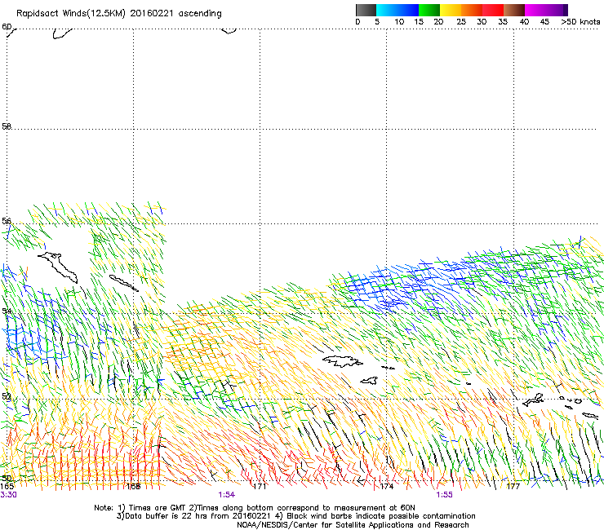Screen dimensions: 604x530
Task: Click the gray 0-5 knots legend segment
Action: click(366, 10)
